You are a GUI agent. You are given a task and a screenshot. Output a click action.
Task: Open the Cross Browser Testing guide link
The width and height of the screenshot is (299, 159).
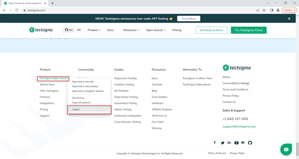[x=127, y=122]
